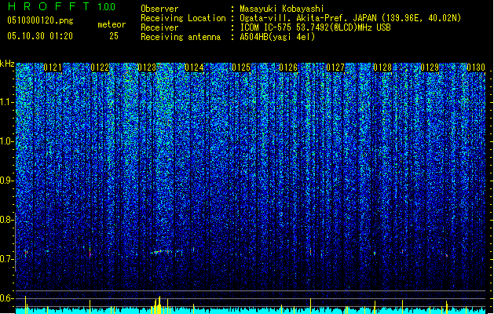Click the 0128 time marker
This screenshot has height=314, width=494.
[382, 68]
